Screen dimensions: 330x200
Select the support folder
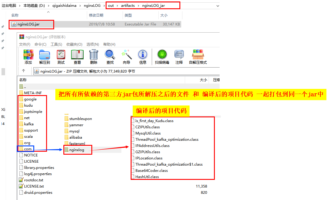pyautogui.click(x=29, y=130)
